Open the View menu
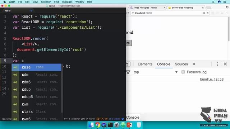This screenshot has height=129, width=230. pos(35,2)
